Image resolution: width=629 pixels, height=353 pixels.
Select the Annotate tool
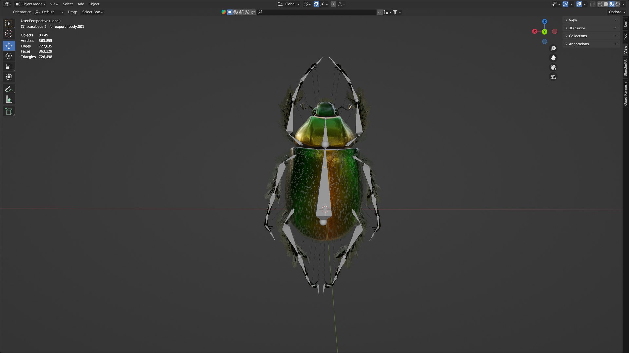click(9, 89)
